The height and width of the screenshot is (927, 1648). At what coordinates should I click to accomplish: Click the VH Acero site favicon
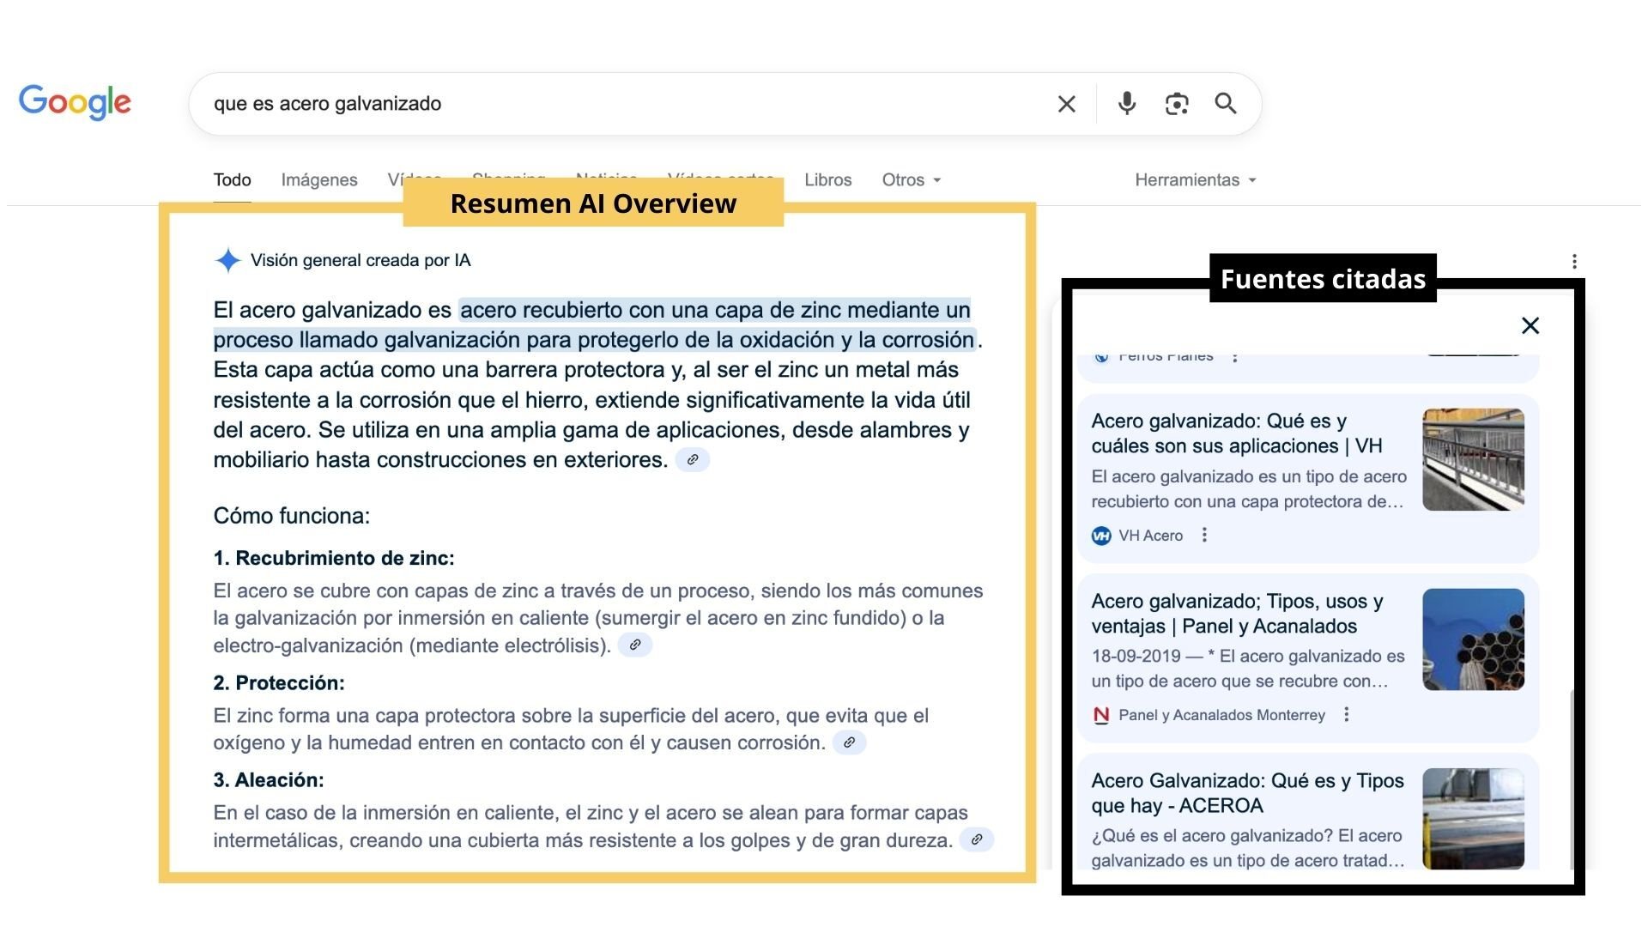click(1101, 536)
